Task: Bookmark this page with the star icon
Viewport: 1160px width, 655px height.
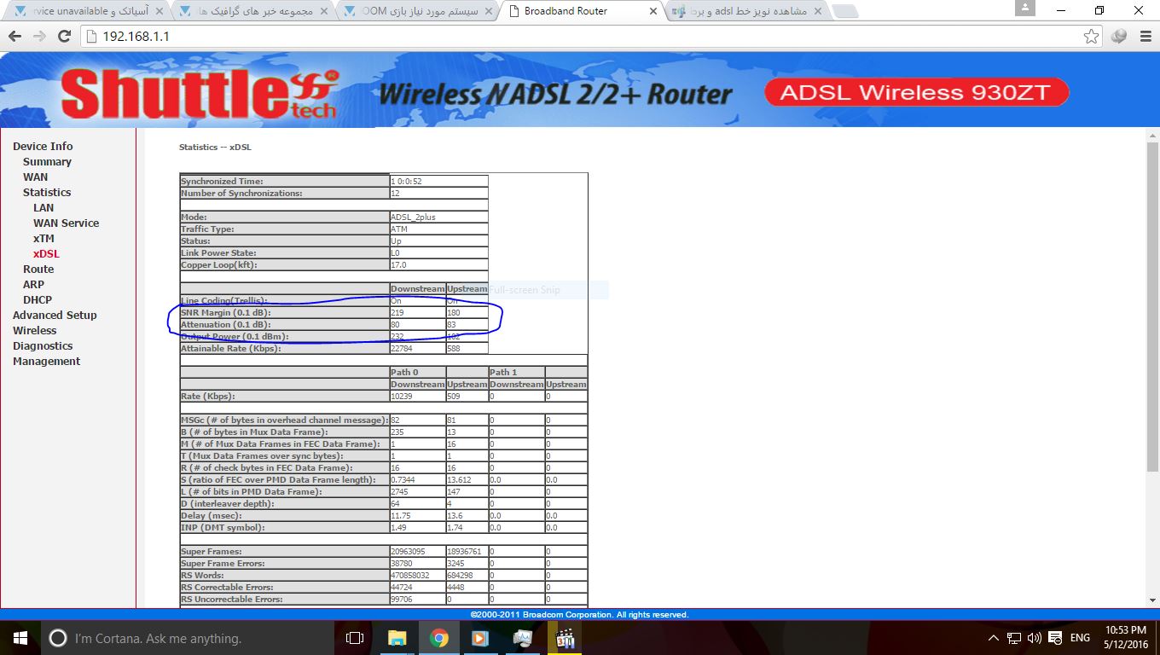Action: pyautogui.click(x=1091, y=37)
